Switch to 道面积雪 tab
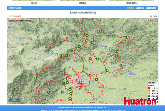 (140, 8)
